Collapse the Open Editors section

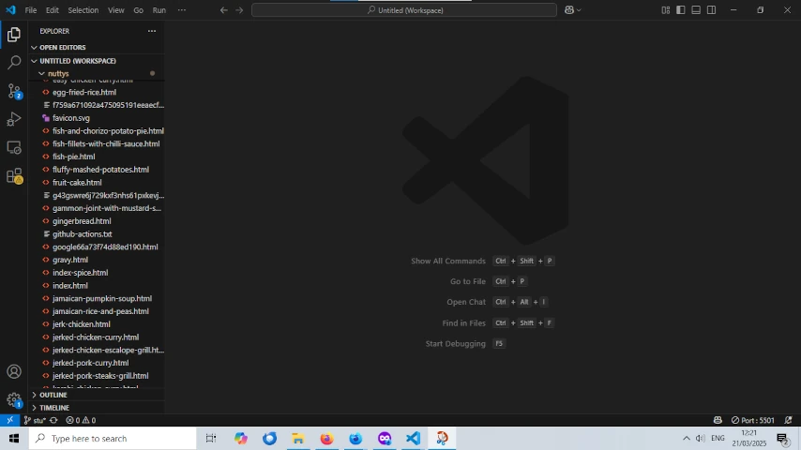[97, 48]
